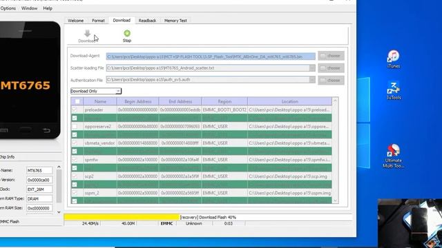
Task: Click the Begin Address column header
Action: (138, 101)
